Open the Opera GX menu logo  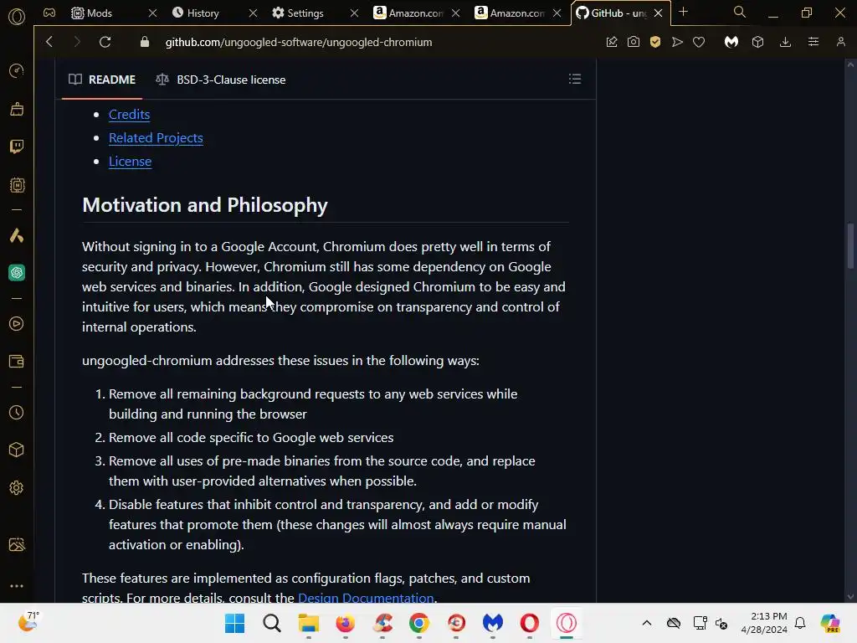point(17,17)
